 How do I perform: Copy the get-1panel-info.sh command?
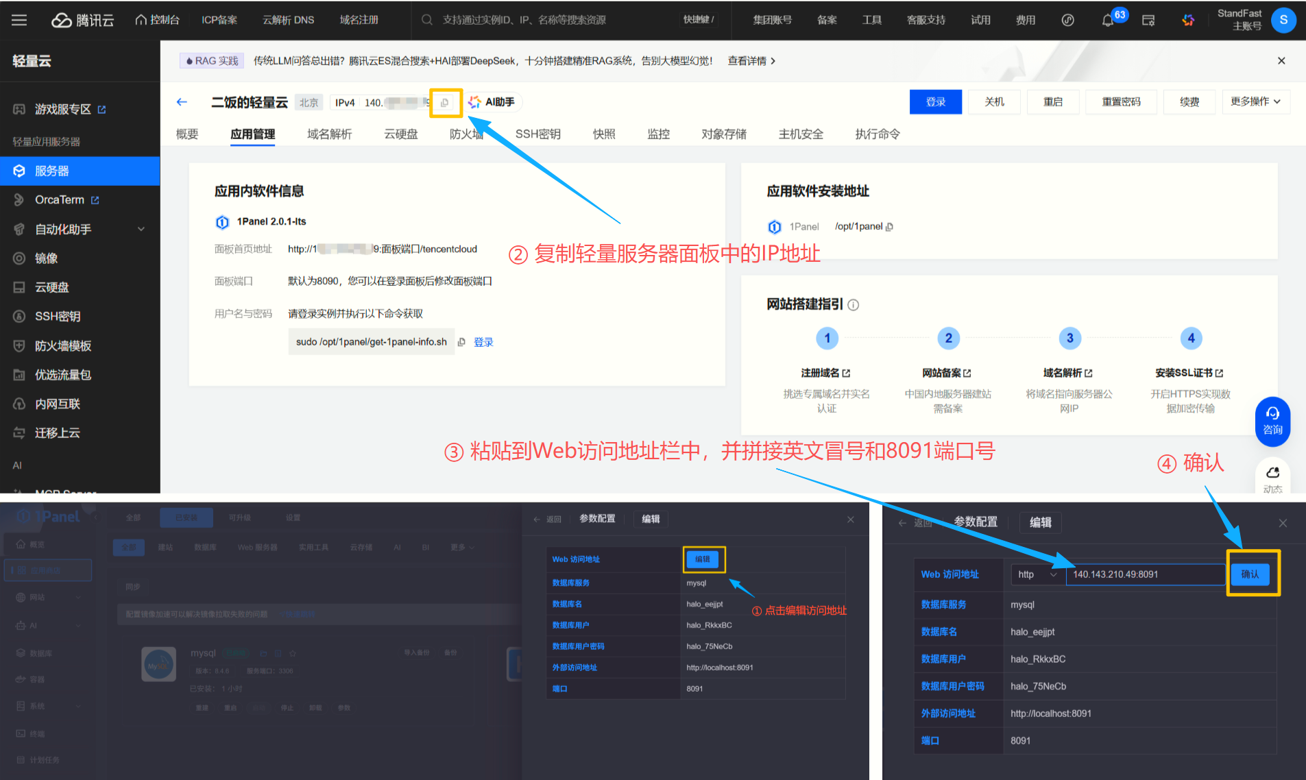click(x=461, y=341)
